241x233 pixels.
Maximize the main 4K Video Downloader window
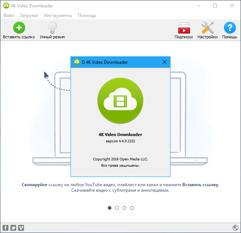(x=215, y=6)
